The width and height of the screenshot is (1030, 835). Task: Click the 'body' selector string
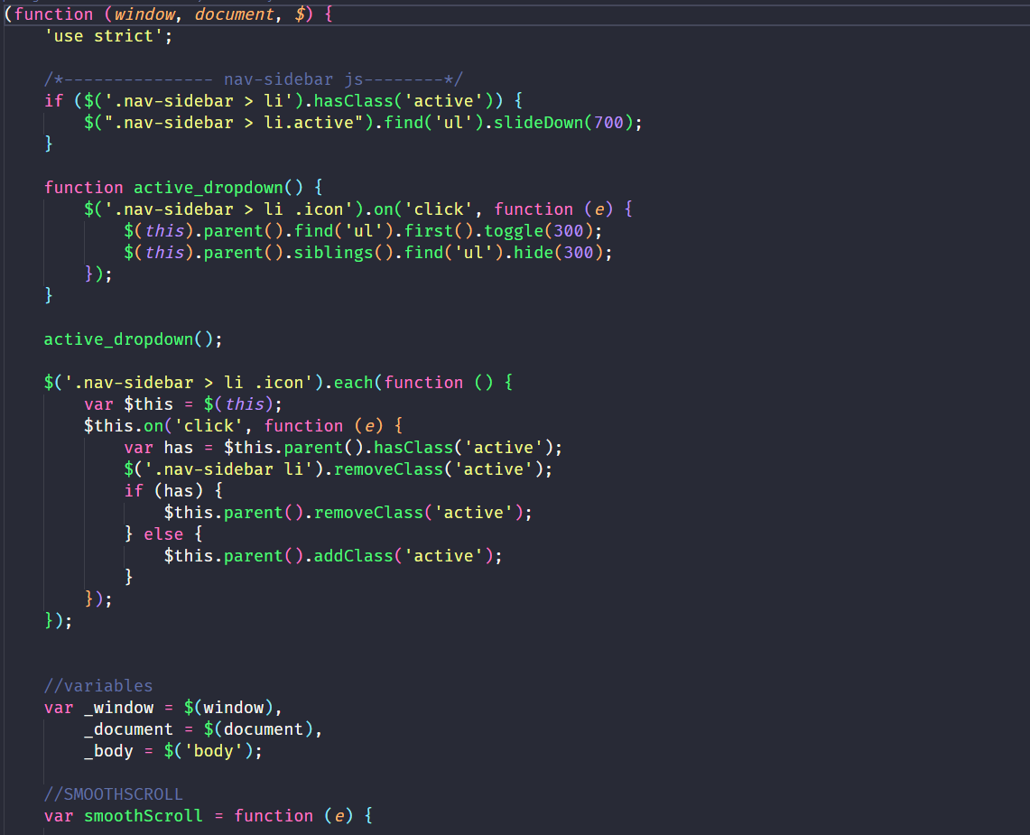tap(213, 751)
